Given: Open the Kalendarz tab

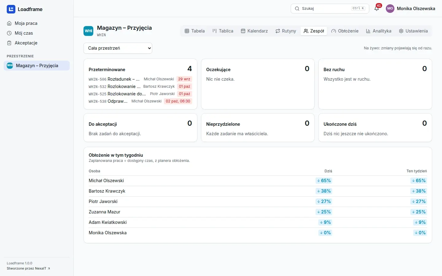Looking at the screenshot, I should [254, 31].
